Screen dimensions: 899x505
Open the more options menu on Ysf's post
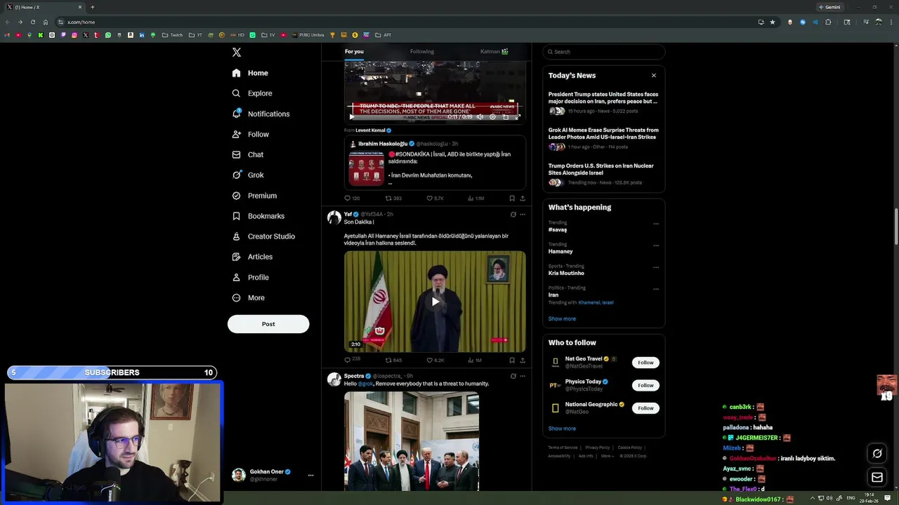523,215
